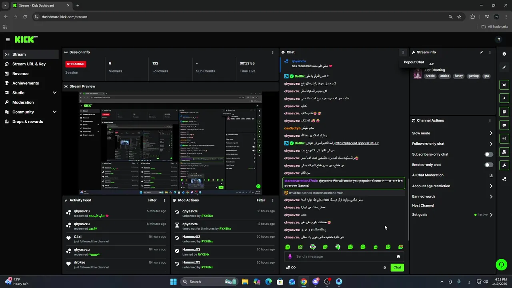Viewport: 512px width, 288px height.
Task: Click the channel points icon in right rail
Action: [504, 179]
